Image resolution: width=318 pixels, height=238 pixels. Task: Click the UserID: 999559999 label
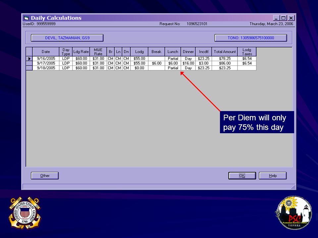(39, 24)
